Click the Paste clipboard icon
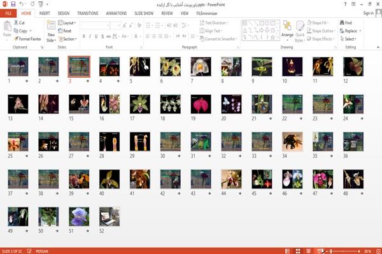382x254 pixels. click(x=7, y=26)
